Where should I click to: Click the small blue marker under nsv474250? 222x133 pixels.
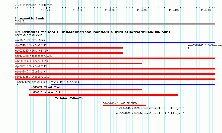[17, 84]
